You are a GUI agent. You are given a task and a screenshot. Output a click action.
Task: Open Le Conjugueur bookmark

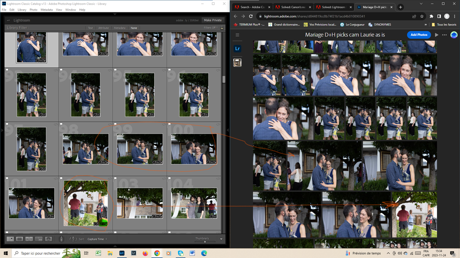[x=352, y=25]
